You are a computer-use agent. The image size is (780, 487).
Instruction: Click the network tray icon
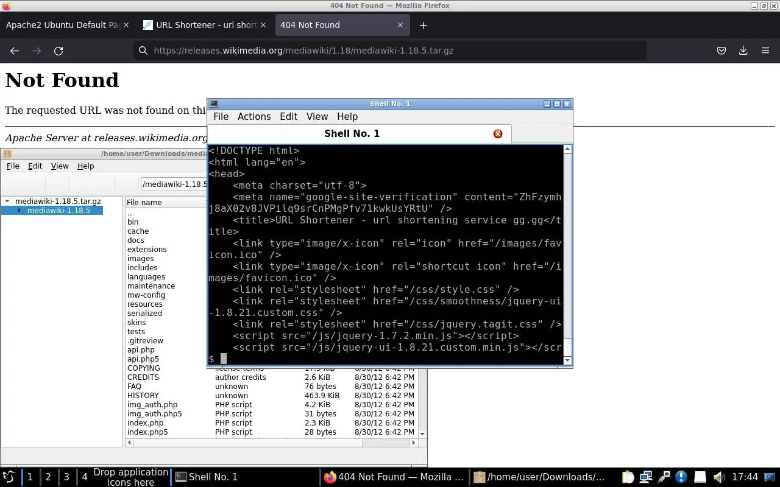click(646, 477)
